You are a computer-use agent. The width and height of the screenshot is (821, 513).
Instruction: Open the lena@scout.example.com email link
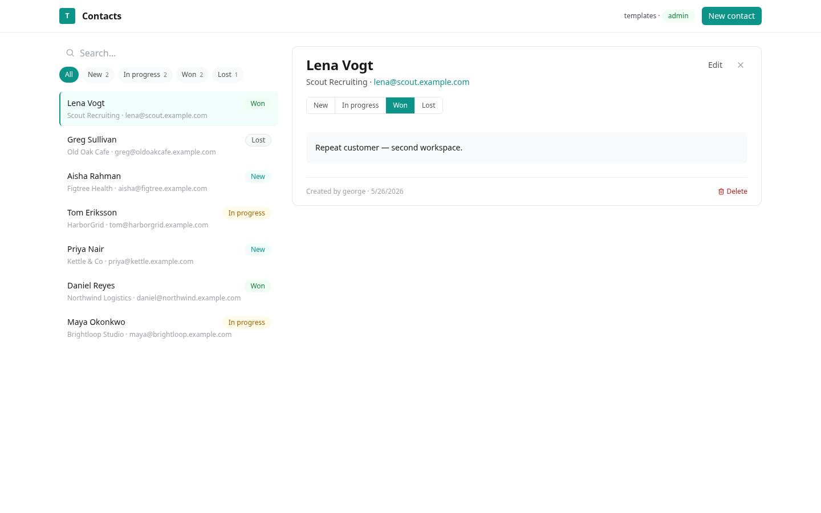[x=421, y=82]
